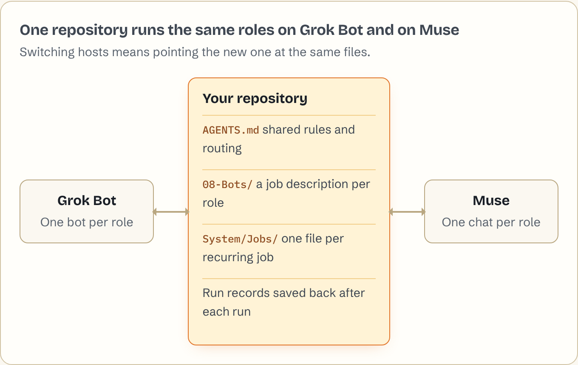Click the heading "One repository runs the same roles on Grok Bot and on Muse"
The width and height of the screenshot is (578, 365).
[239, 30]
